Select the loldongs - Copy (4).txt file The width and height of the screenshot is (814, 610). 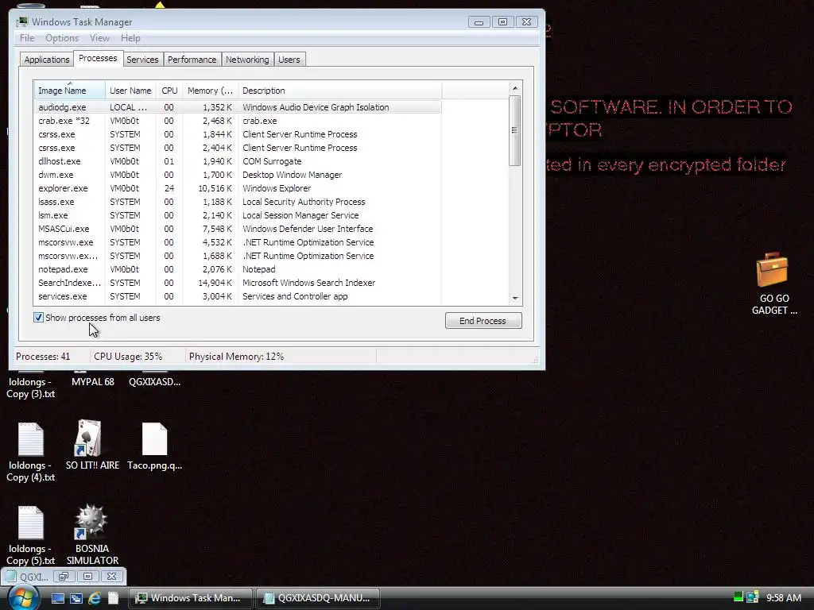tap(31, 451)
